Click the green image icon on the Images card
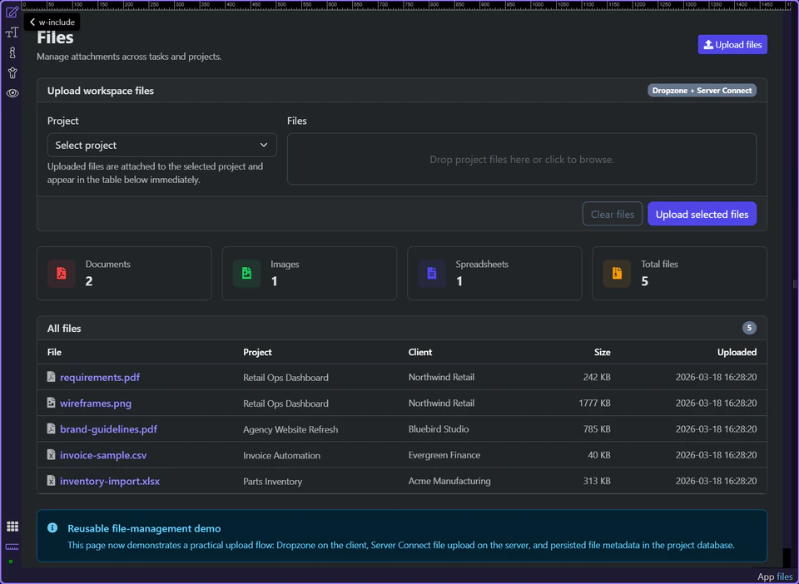799x584 pixels. 246,273
